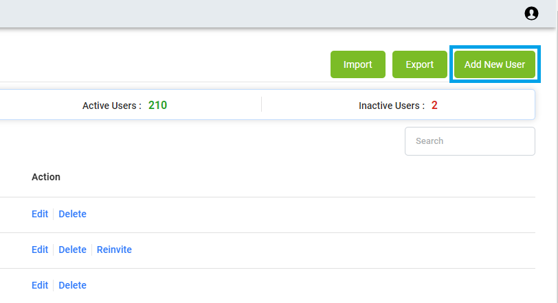The height and width of the screenshot is (303, 558).
Task: Click the green 210 active count
Action: click(157, 106)
